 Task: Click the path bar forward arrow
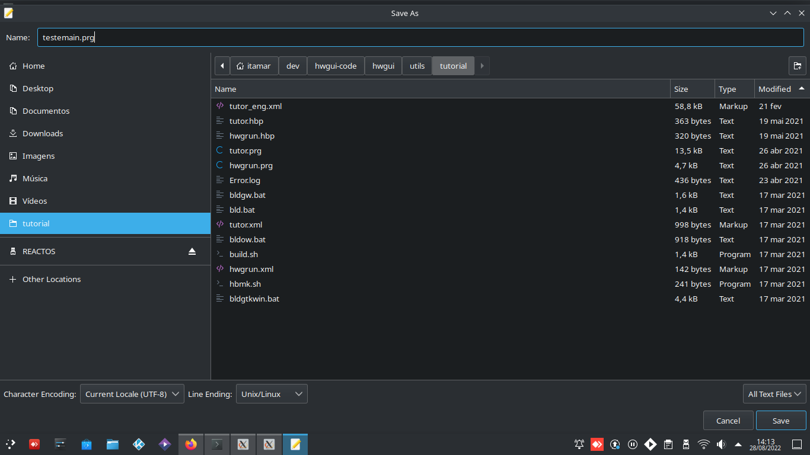pos(482,66)
